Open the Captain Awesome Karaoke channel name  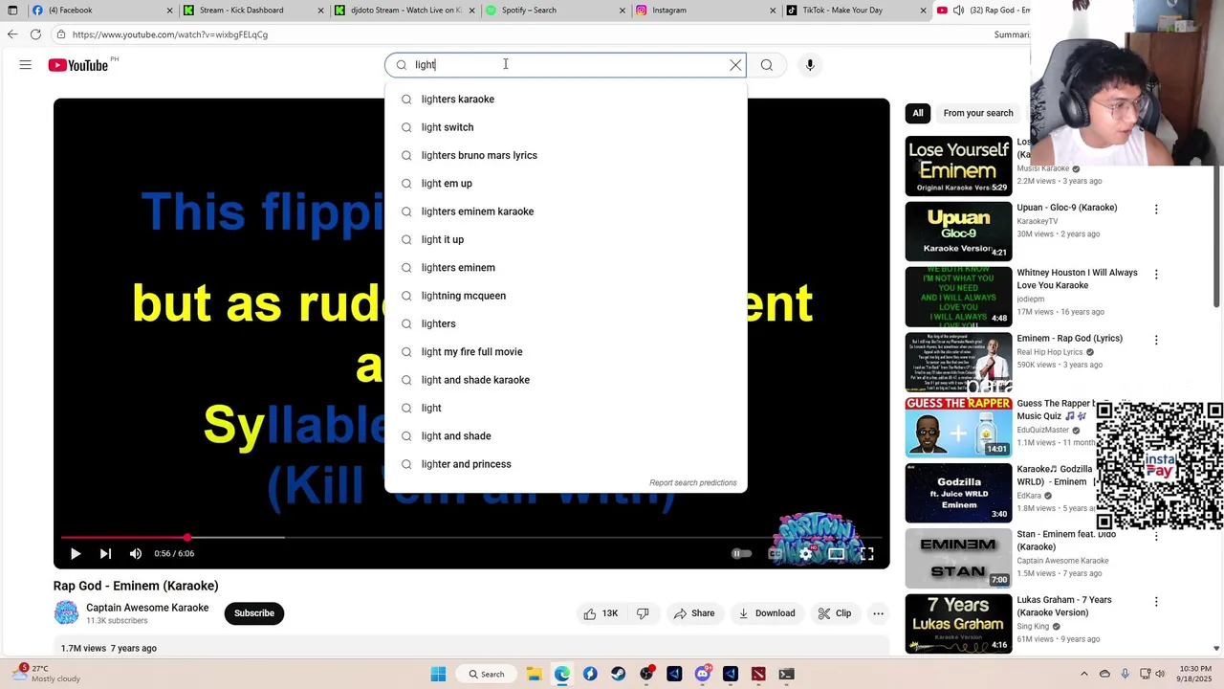147,608
